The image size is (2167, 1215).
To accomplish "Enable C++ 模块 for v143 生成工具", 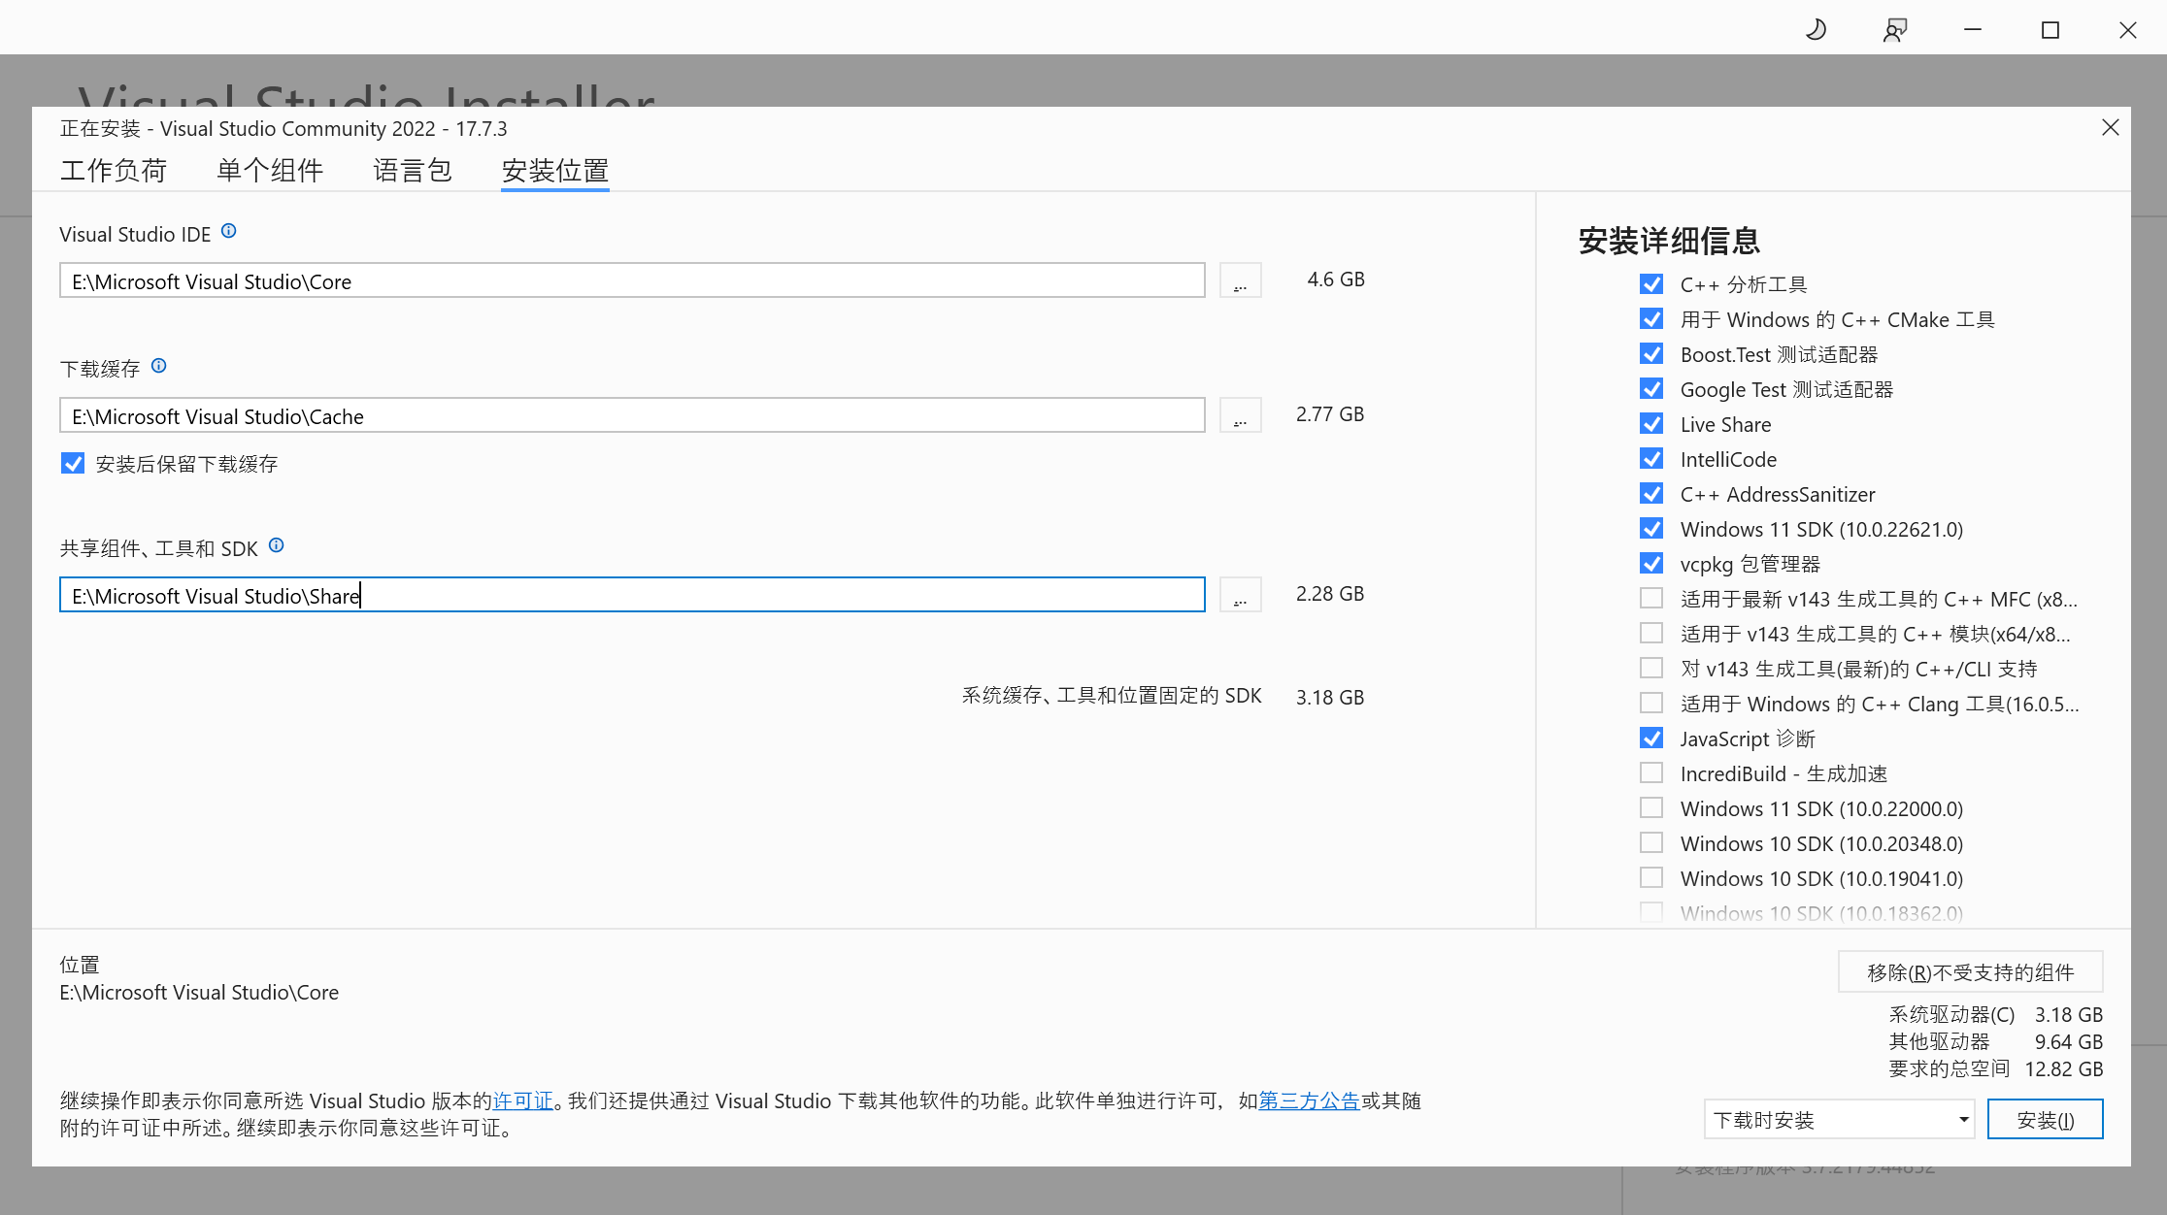I will tap(1651, 634).
